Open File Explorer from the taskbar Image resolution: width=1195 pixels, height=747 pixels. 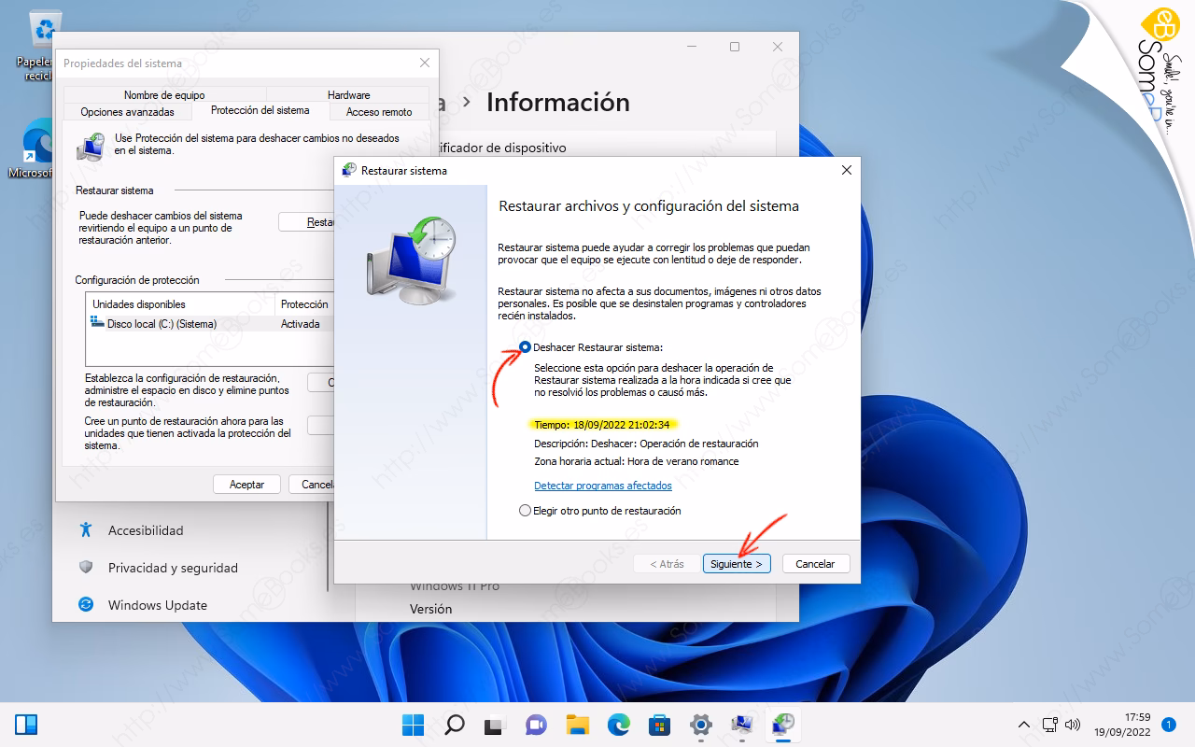coord(576,725)
